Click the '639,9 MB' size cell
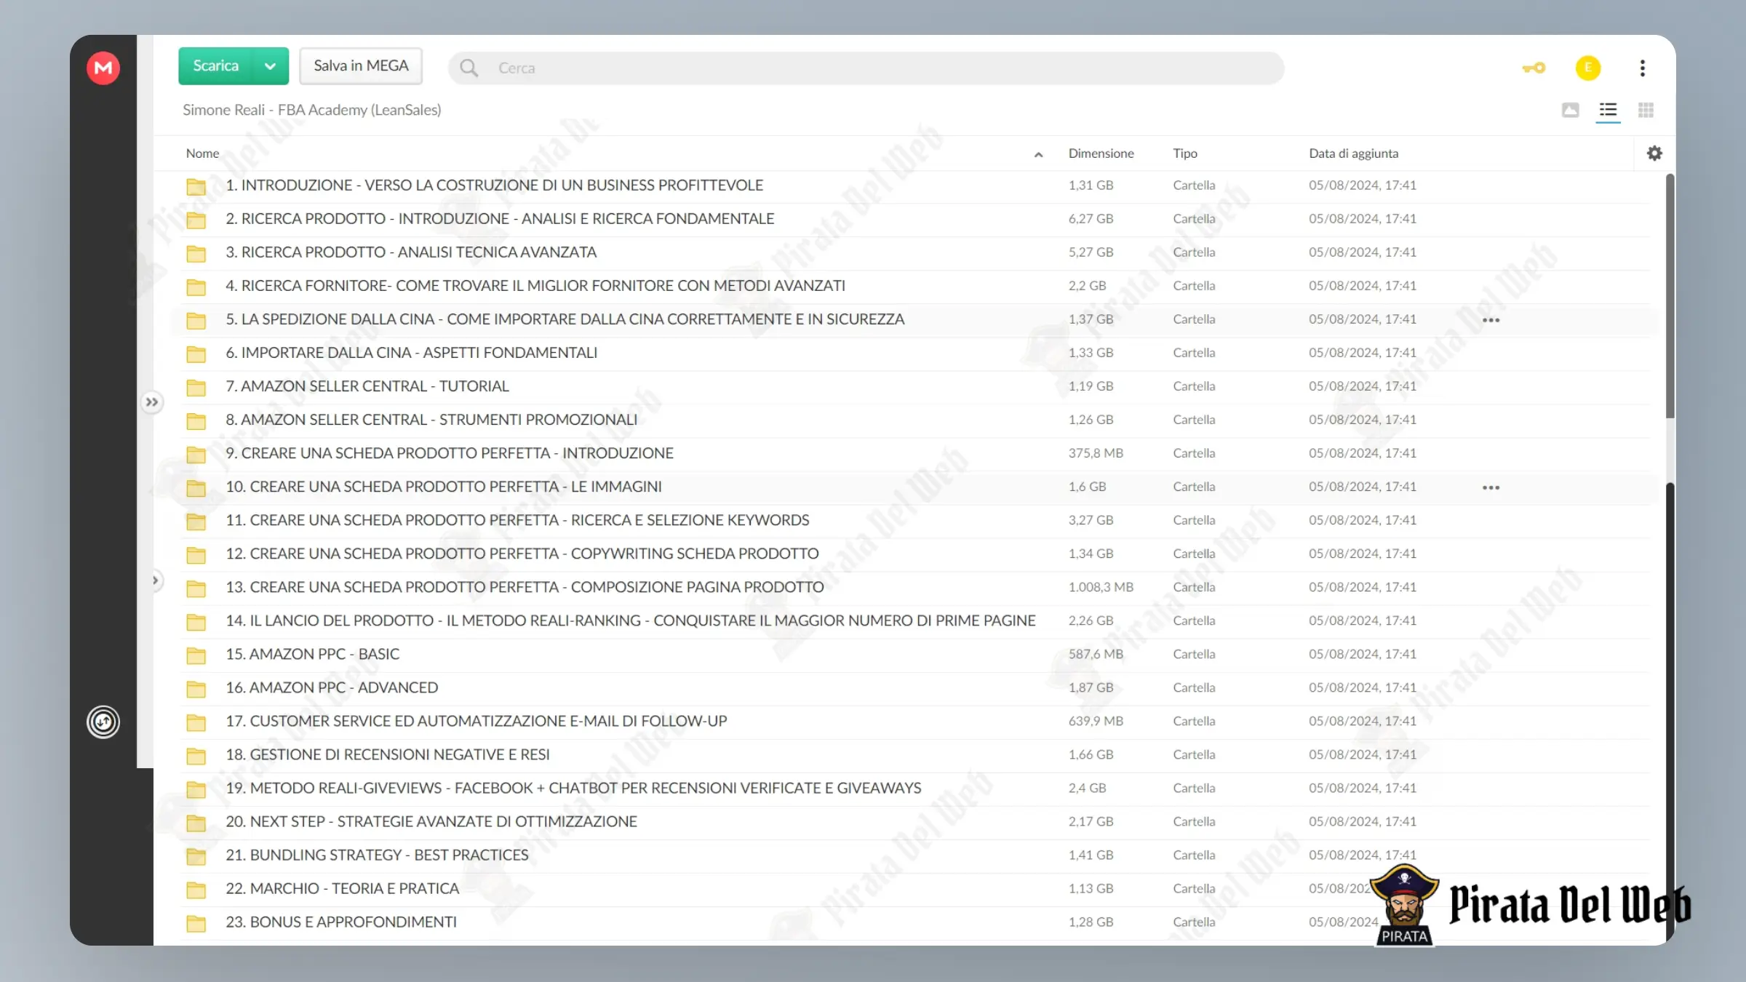This screenshot has width=1746, height=982. tap(1096, 721)
